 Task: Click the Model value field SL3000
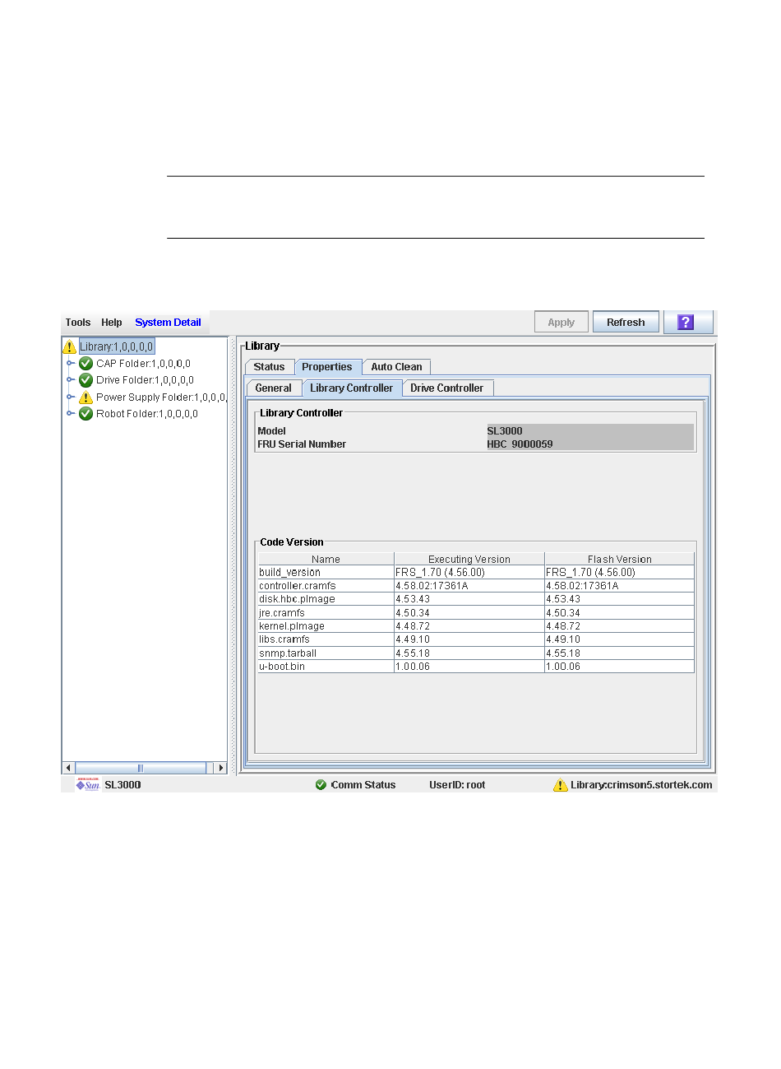590,431
